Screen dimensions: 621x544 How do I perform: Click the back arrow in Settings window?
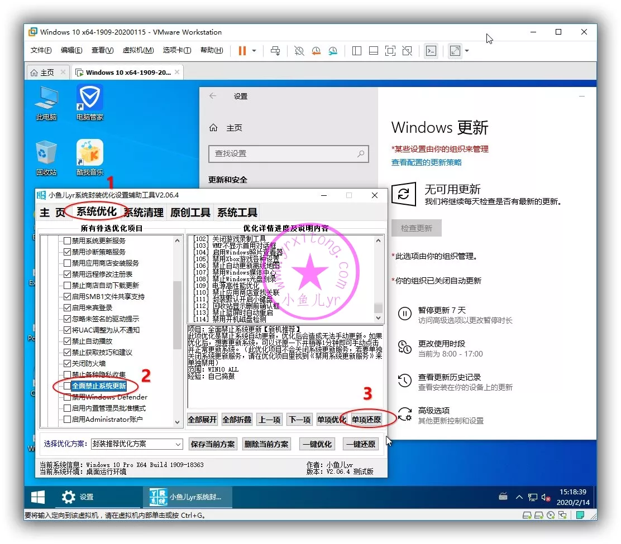(213, 96)
